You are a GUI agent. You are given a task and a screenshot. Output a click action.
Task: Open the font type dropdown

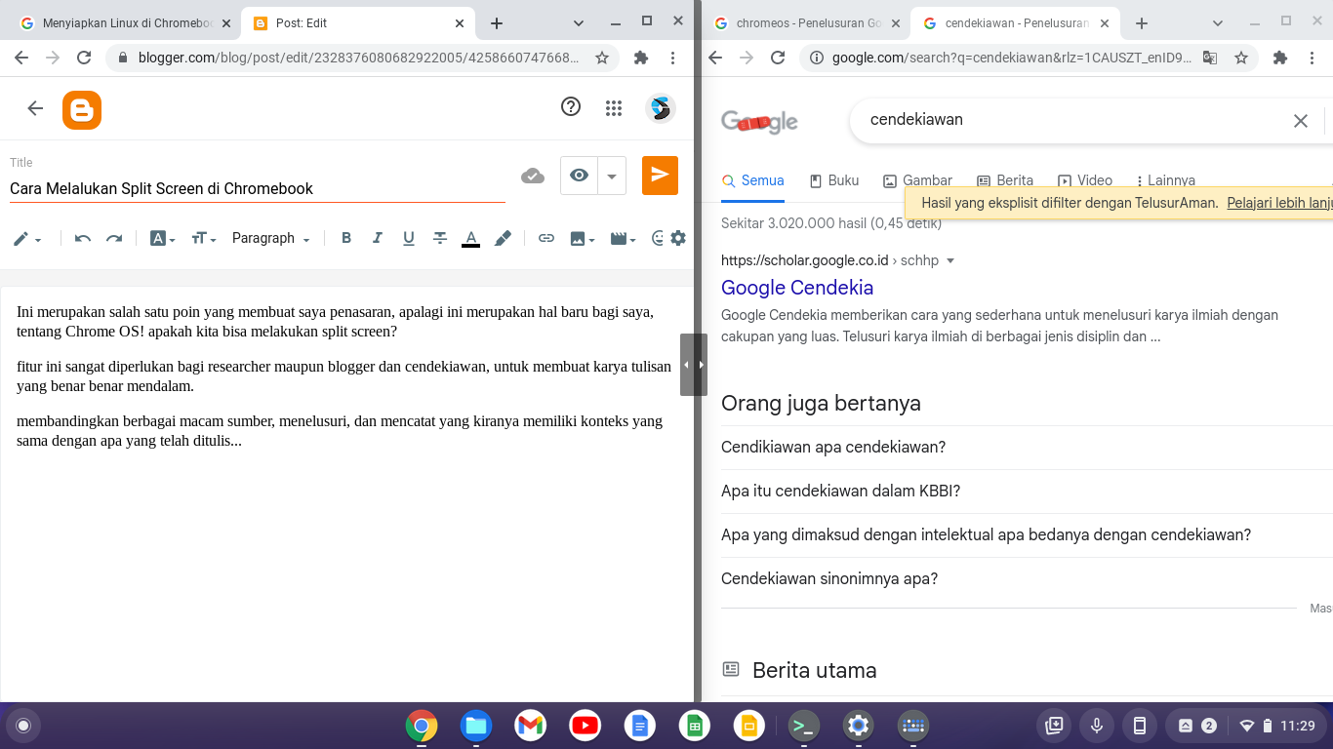point(162,238)
